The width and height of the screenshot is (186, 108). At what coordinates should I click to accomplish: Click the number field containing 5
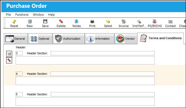(19, 94)
